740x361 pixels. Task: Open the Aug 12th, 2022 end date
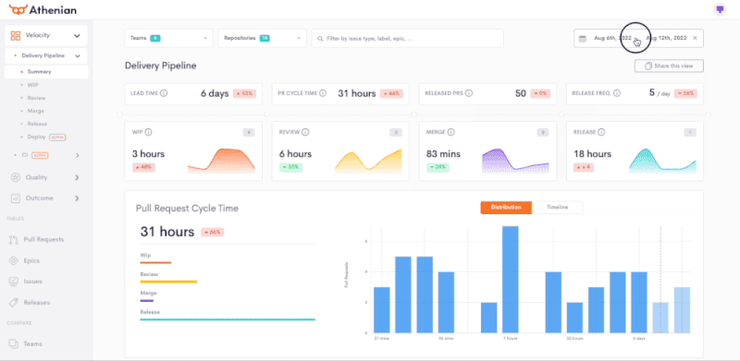666,38
